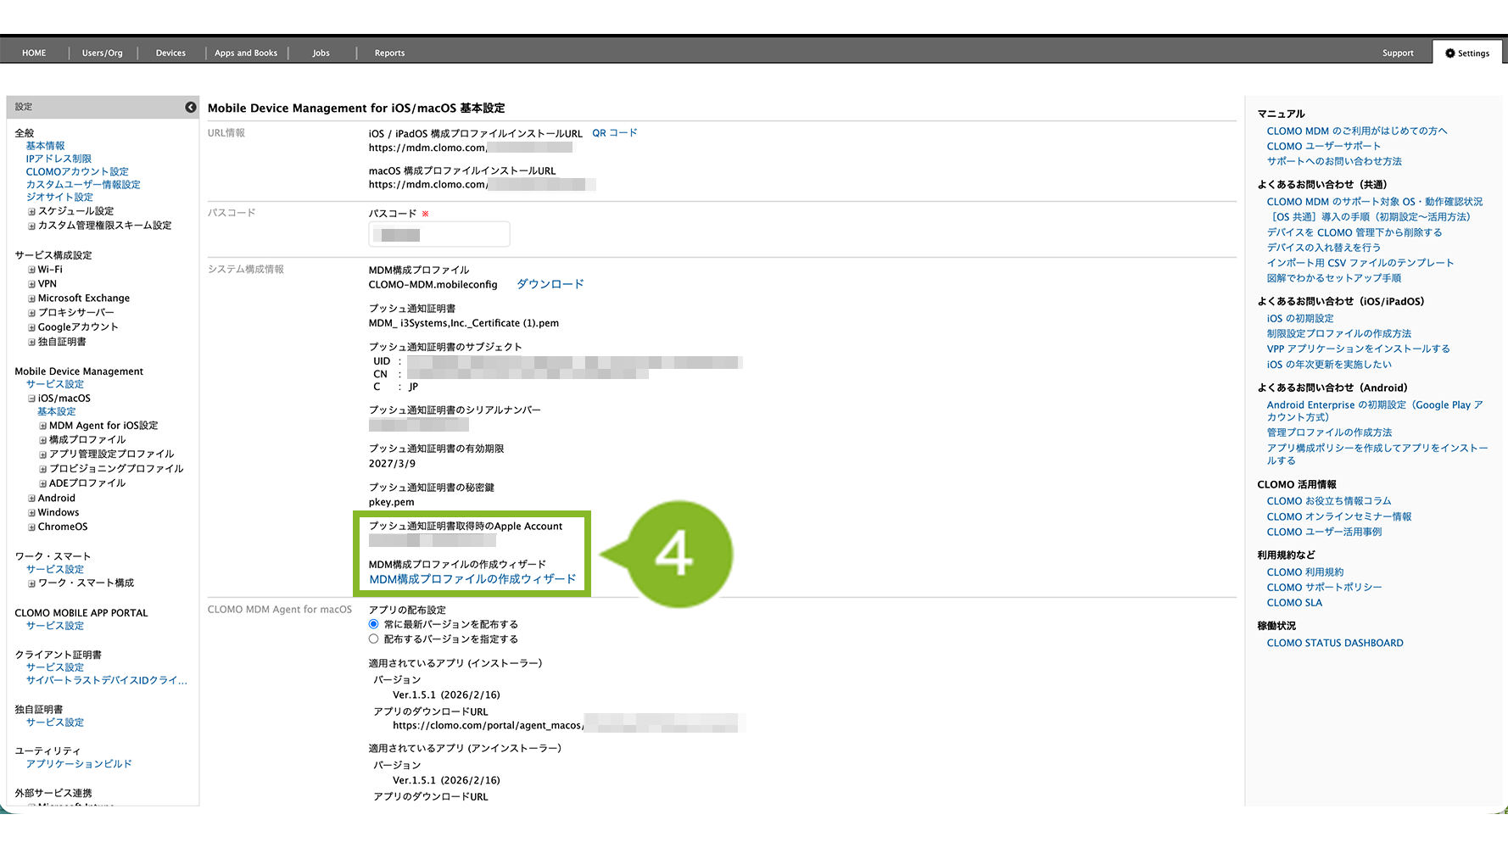Open サポートへのお問い合わせ方法 link
This screenshot has height=848, width=1508.
click(1335, 162)
